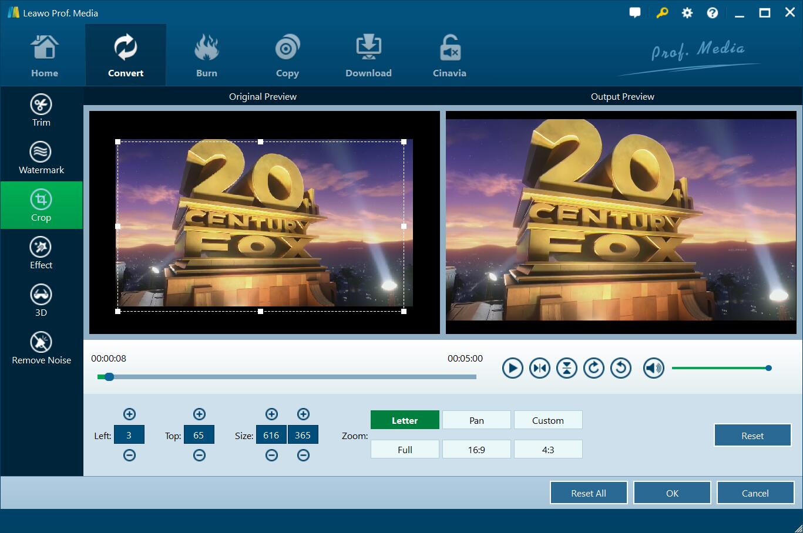Rotate video counterclockwise 90 degrees
The image size is (803, 533).
pos(620,368)
